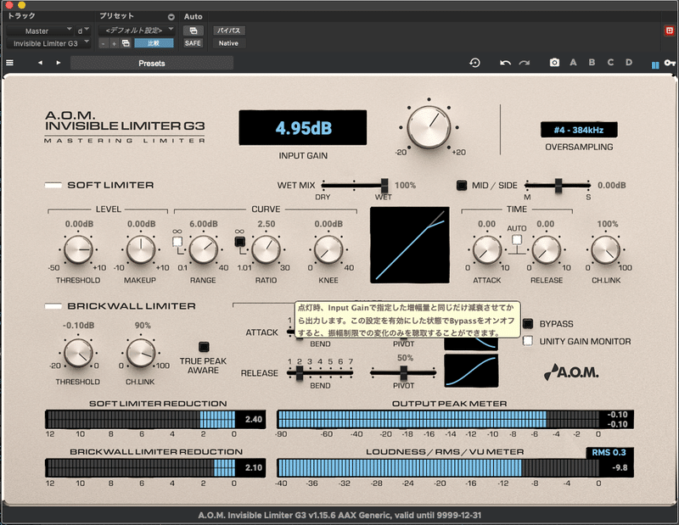
Task: Toggle True Peak Aware
Action: click(x=204, y=347)
